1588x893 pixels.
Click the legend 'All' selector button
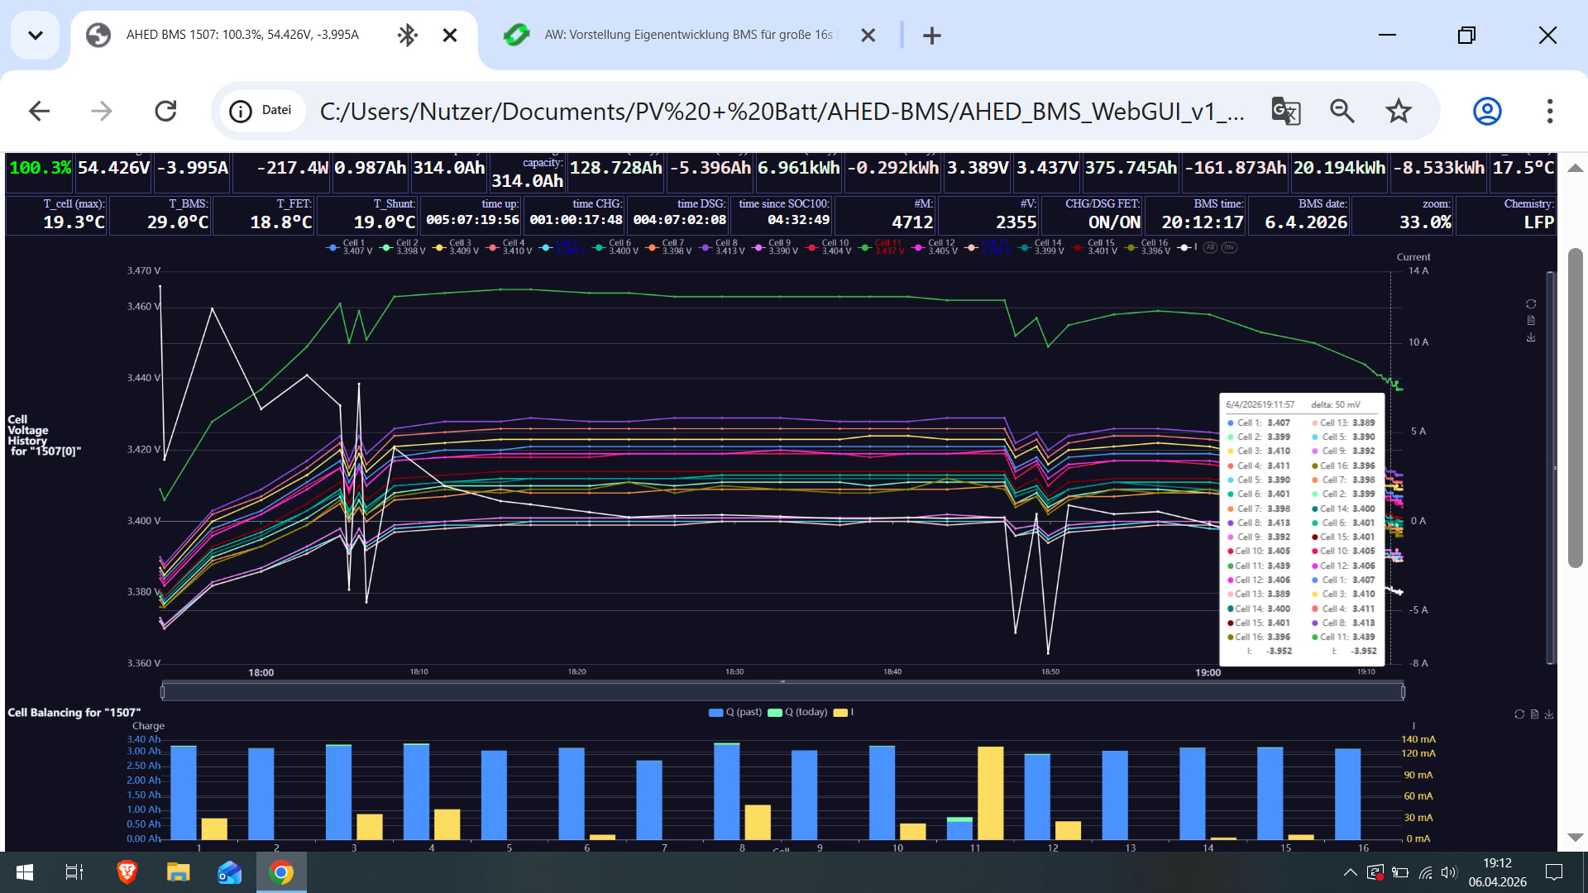pos(1210,247)
